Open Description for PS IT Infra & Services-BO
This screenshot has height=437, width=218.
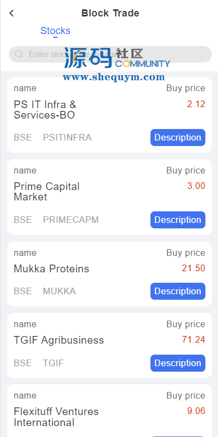tap(178, 137)
